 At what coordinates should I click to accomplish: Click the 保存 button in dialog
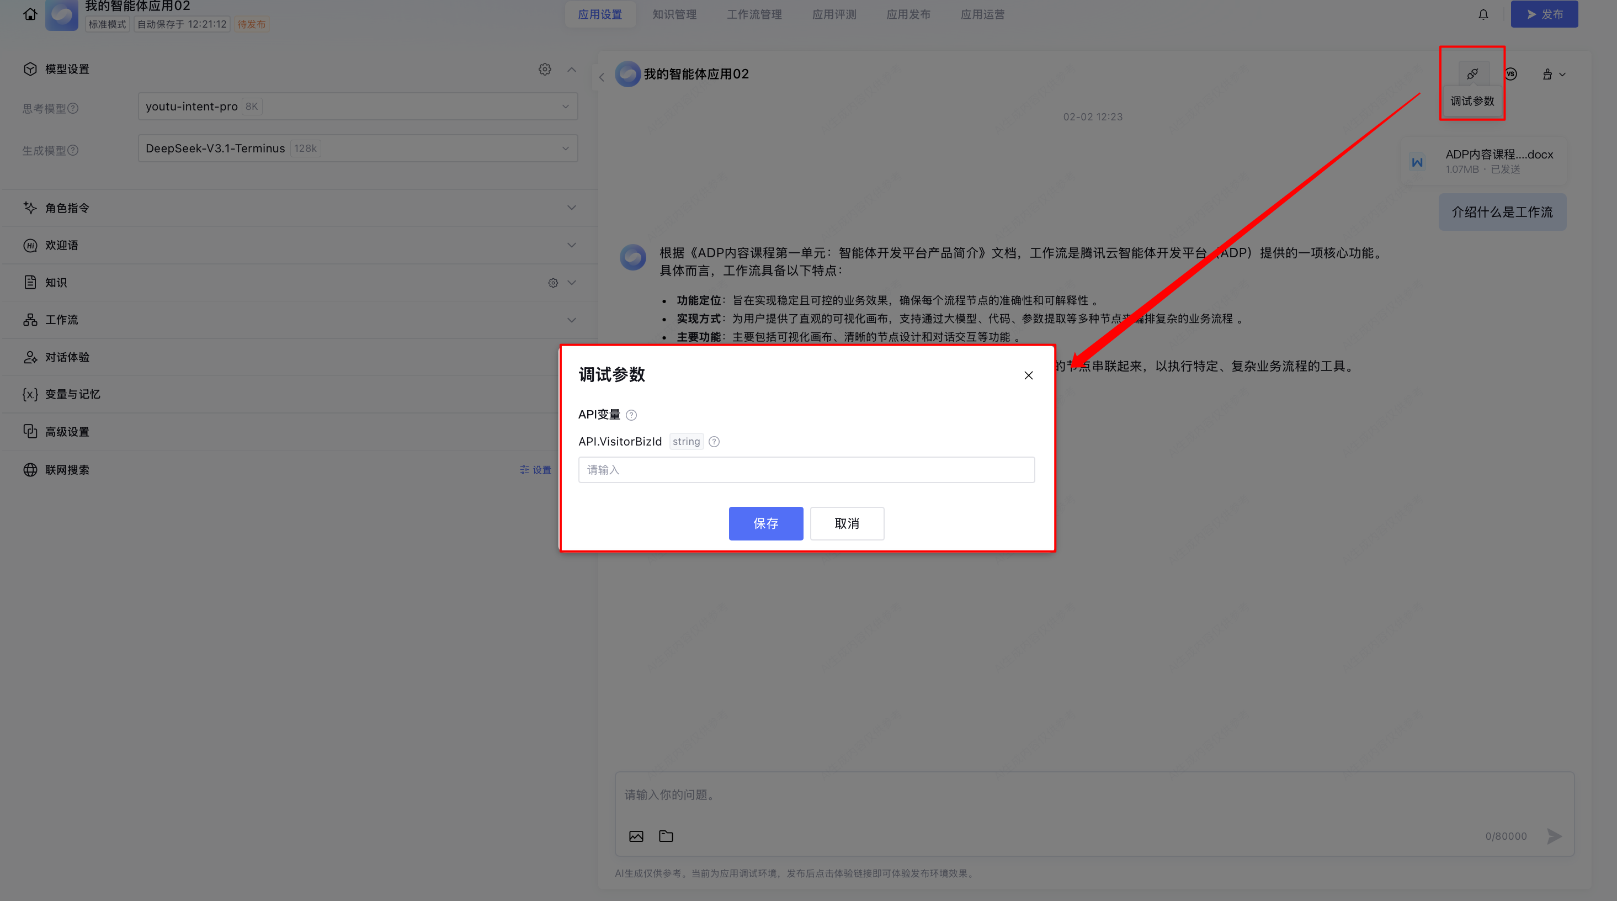tap(765, 523)
